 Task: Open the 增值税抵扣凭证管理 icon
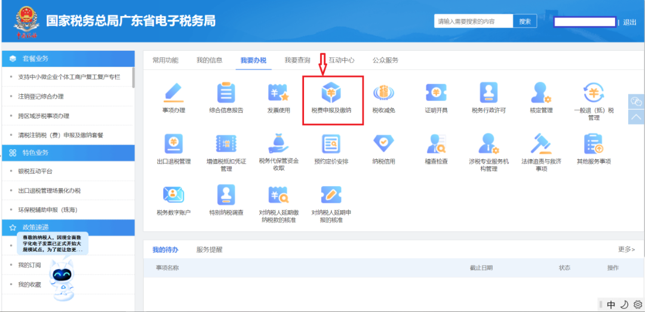point(226,144)
